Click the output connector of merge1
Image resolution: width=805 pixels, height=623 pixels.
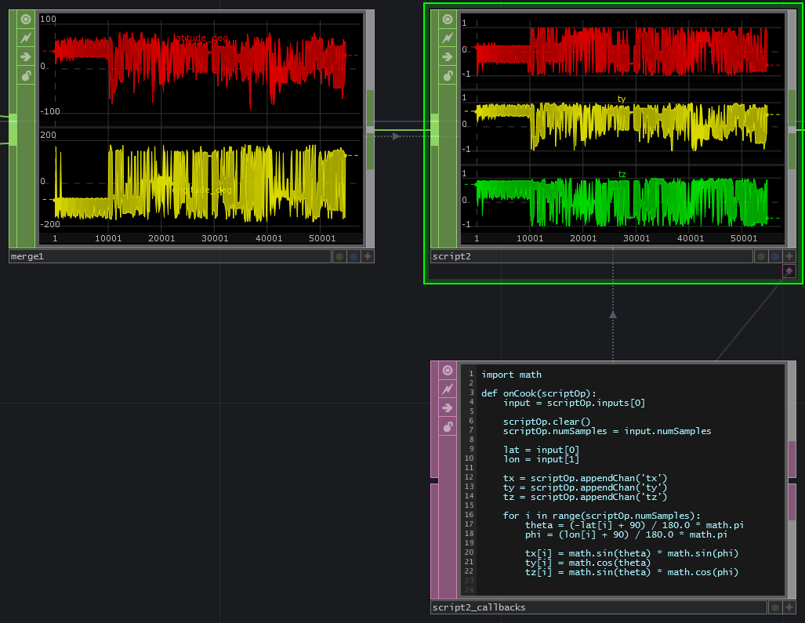click(x=371, y=129)
